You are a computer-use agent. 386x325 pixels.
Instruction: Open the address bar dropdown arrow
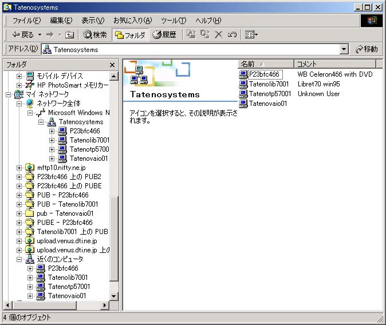point(344,50)
